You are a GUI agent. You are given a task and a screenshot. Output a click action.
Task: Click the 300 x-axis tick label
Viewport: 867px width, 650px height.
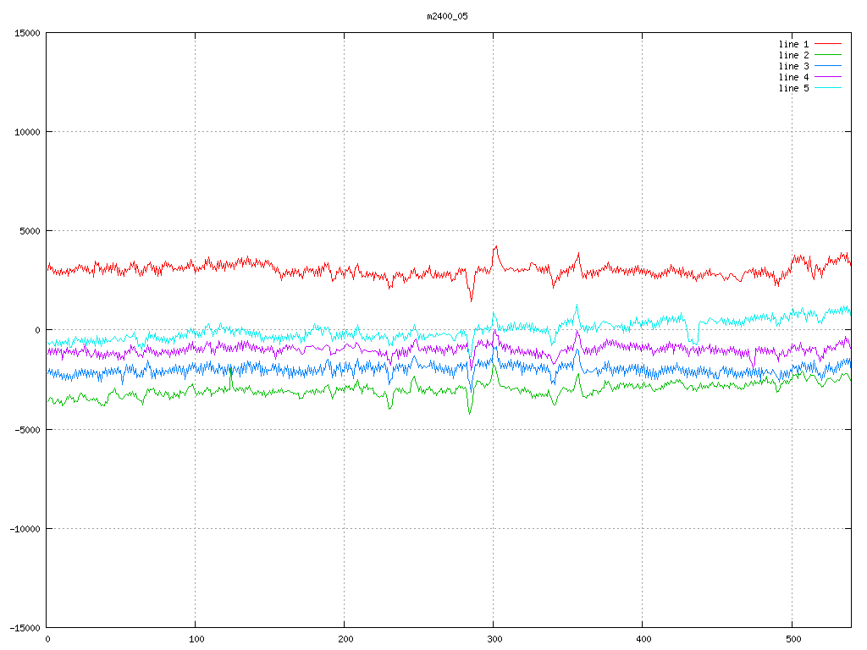point(494,639)
